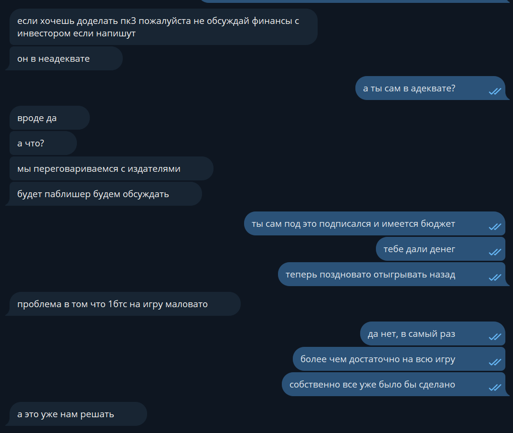The height and width of the screenshot is (433, 513).
Task: Click read ticks on "да нет, в самый раз"
Action: click(x=494, y=337)
